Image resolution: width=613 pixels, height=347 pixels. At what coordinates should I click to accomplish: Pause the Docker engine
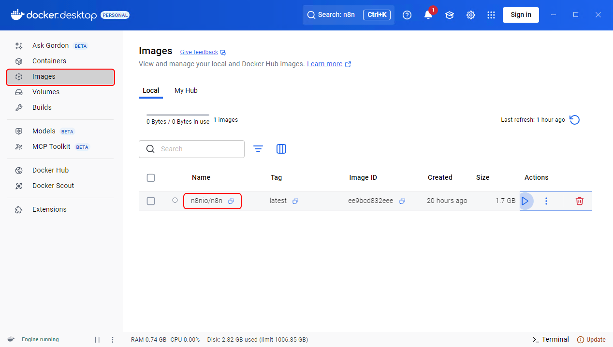tap(97, 340)
